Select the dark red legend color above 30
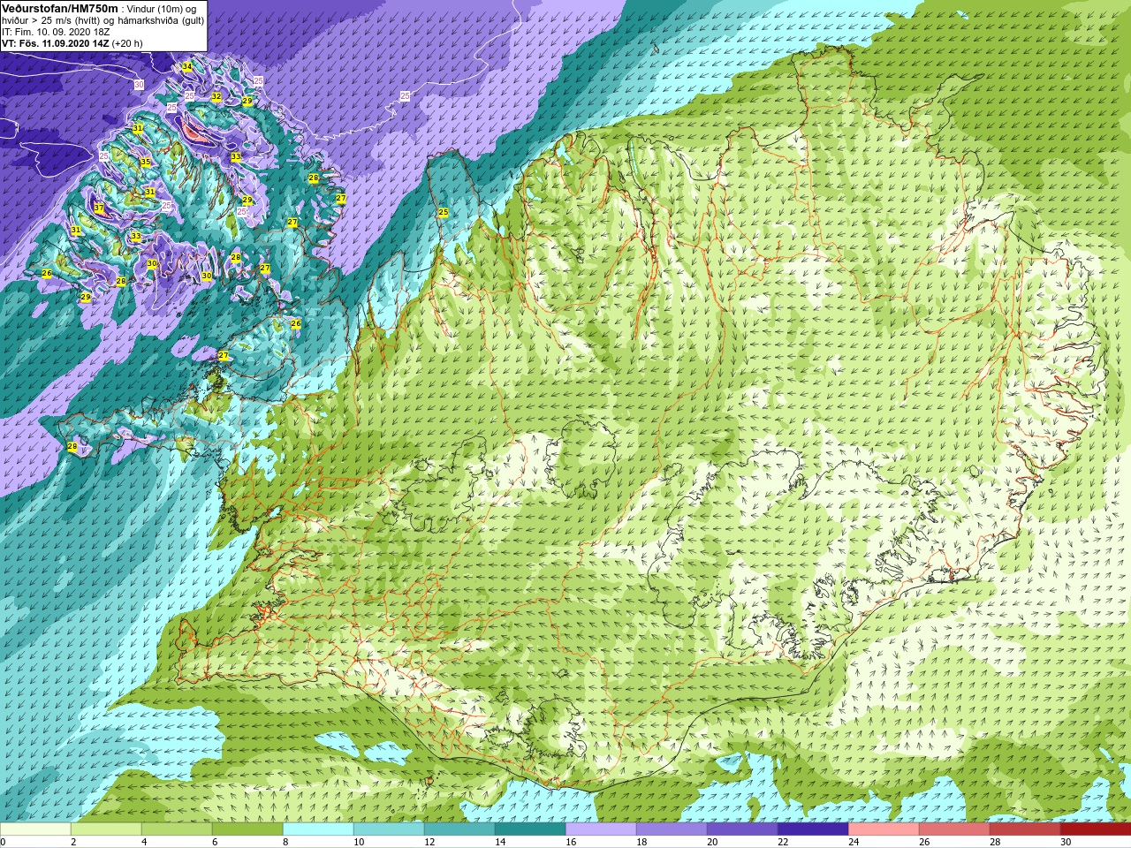This screenshot has height=848, width=1131. tap(1096, 829)
